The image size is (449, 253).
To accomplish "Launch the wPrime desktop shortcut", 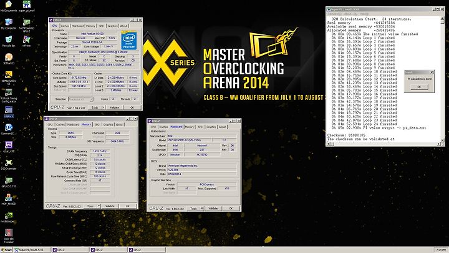I will click(26, 41).
